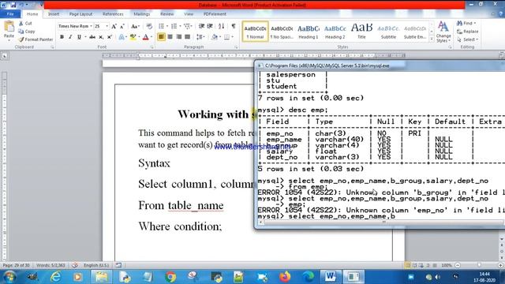Open the font size dropdown

click(107, 26)
